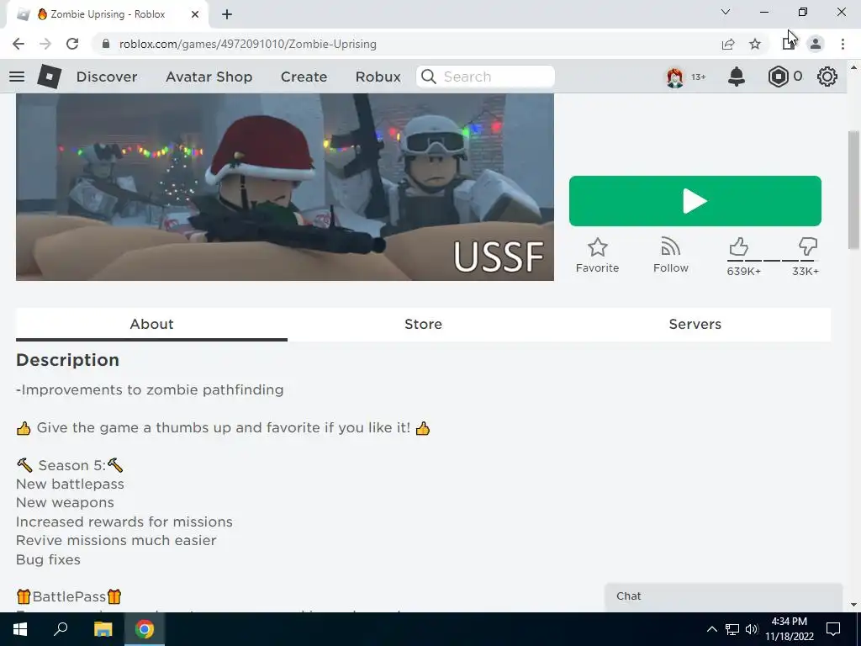Click the 33K+ dislikes count
The width and height of the screenshot is (861, 646).
[x=805, y=272]
